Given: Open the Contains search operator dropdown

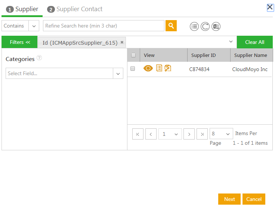Looking at the screenshot, I should coord(34,26).
